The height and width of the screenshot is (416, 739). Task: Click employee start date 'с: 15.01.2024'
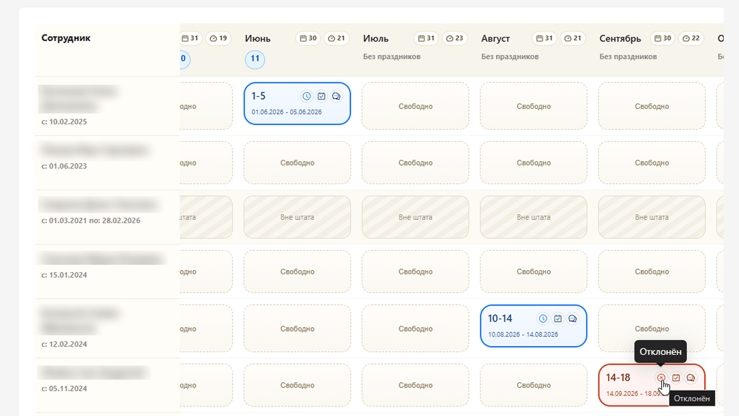(x=64, y=275)
